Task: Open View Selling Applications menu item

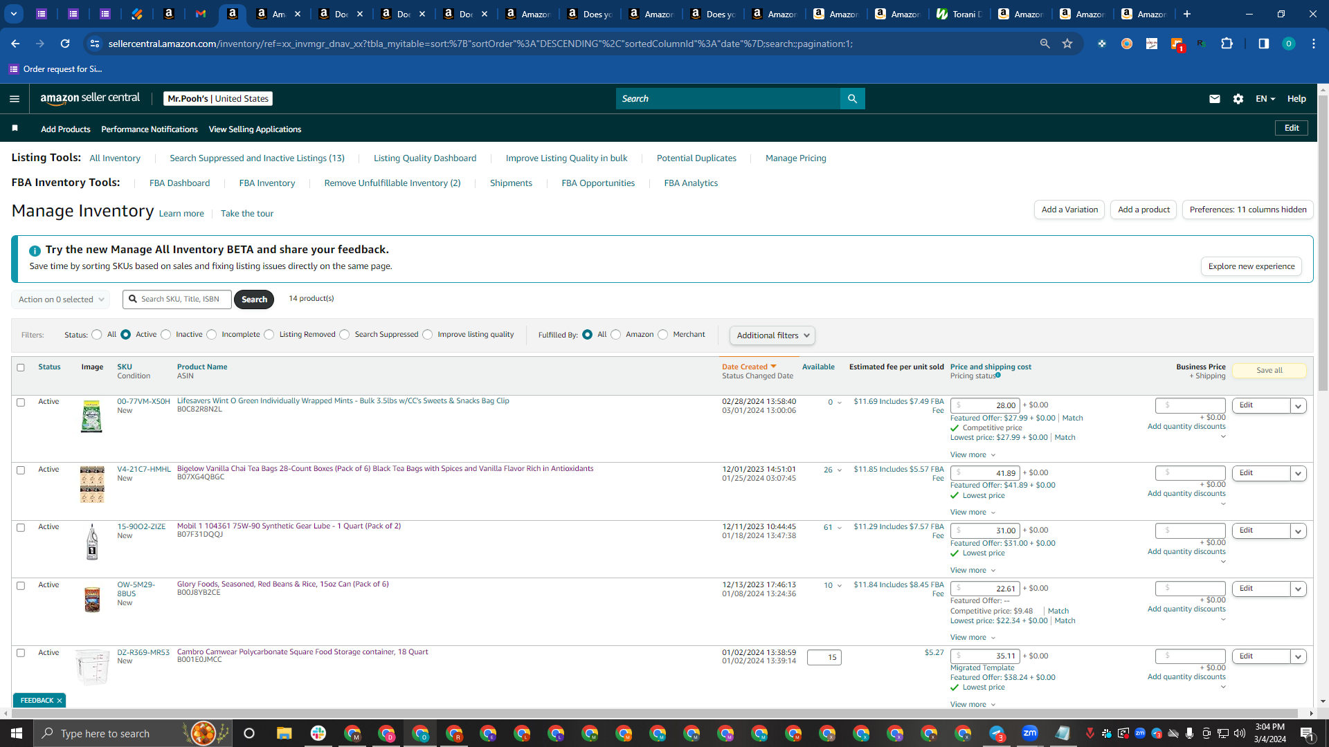Action: coord(255,129)
